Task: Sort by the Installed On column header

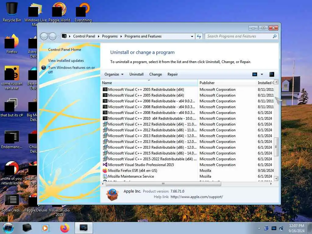Action: (265, 83)
